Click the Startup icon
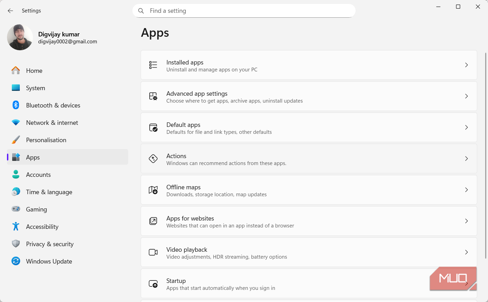This screenshot has height=302, width=488. 153,284
